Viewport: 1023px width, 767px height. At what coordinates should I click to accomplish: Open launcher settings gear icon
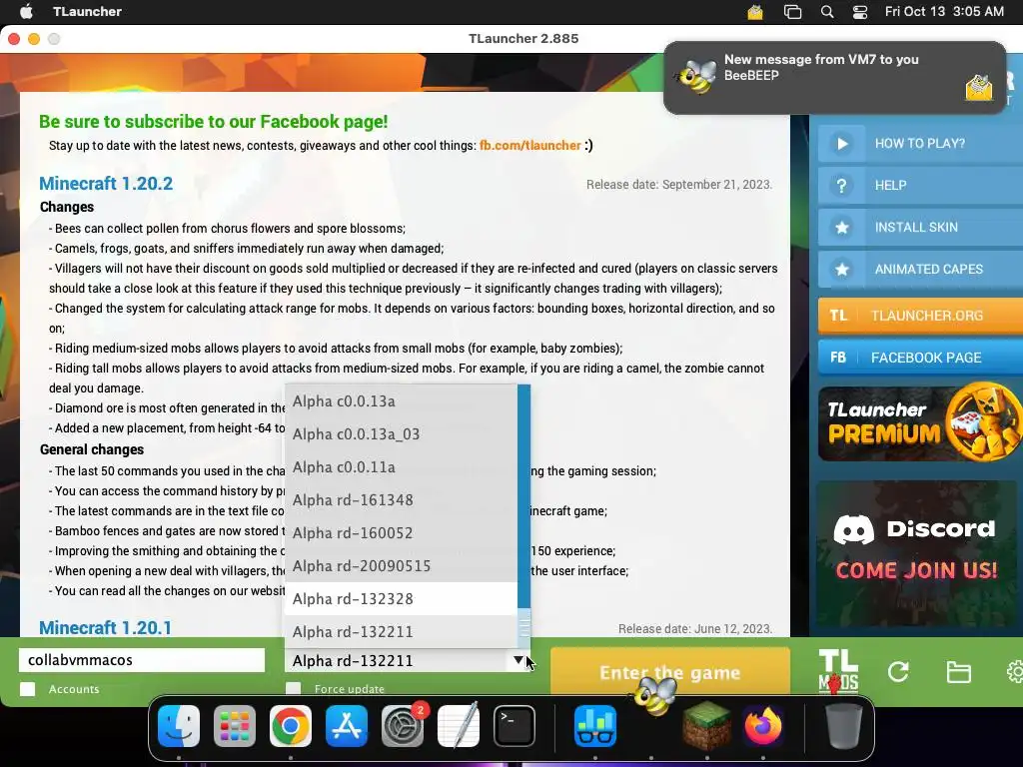pyautogui.click(x=1015, y=672)
